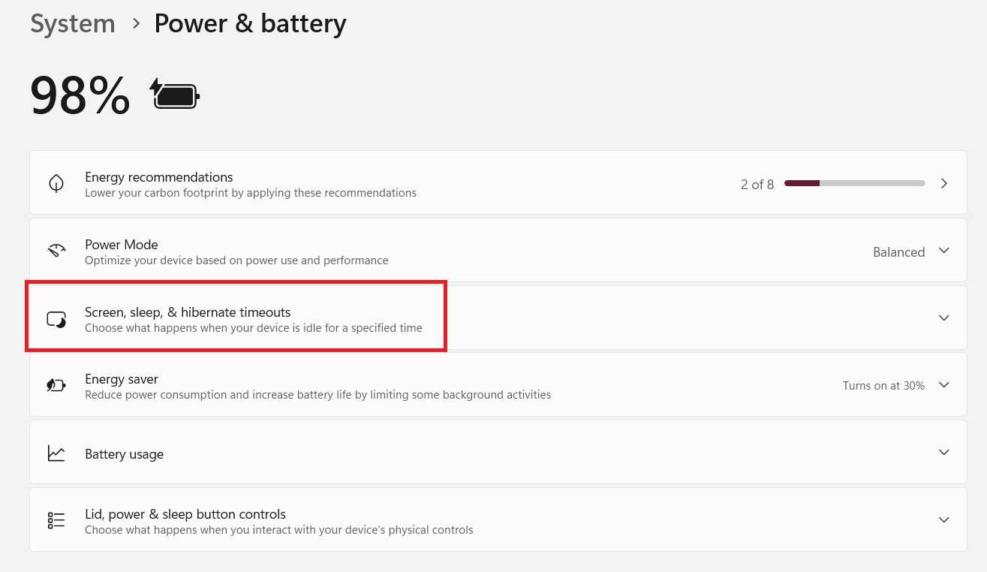987x572 pixels.
Task: Click the Power Mode gauge icon
Action: [56, 251]
